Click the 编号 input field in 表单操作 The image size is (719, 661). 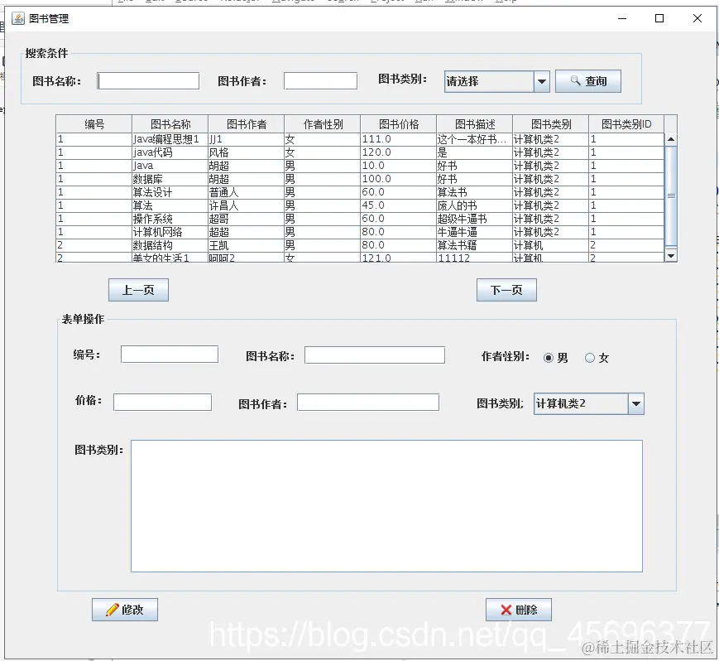(x=169, y=354)
